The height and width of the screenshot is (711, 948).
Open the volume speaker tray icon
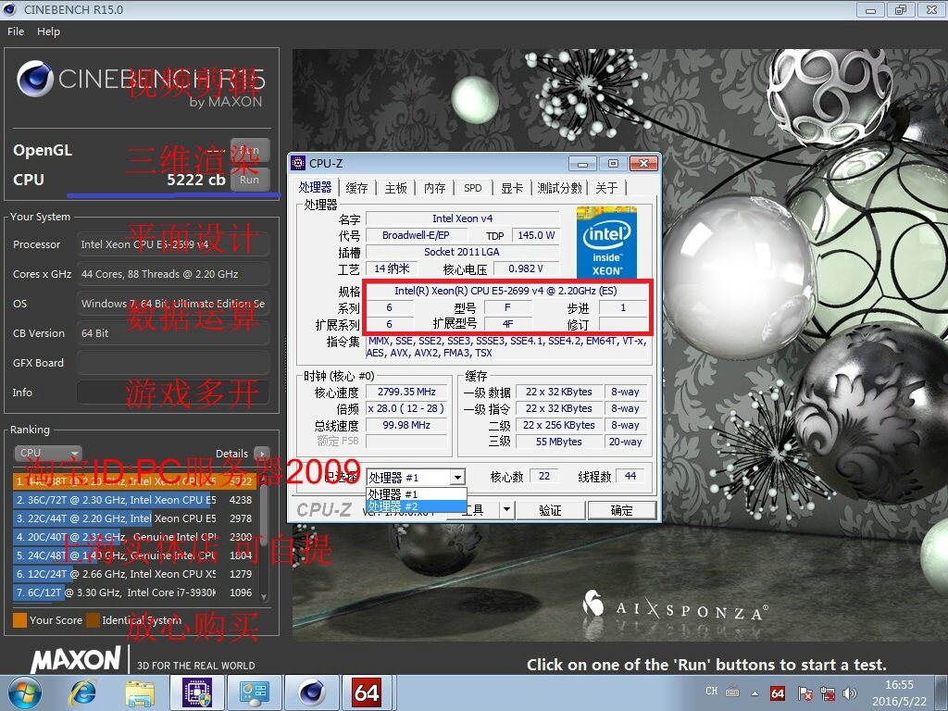(x=850, y=693)
